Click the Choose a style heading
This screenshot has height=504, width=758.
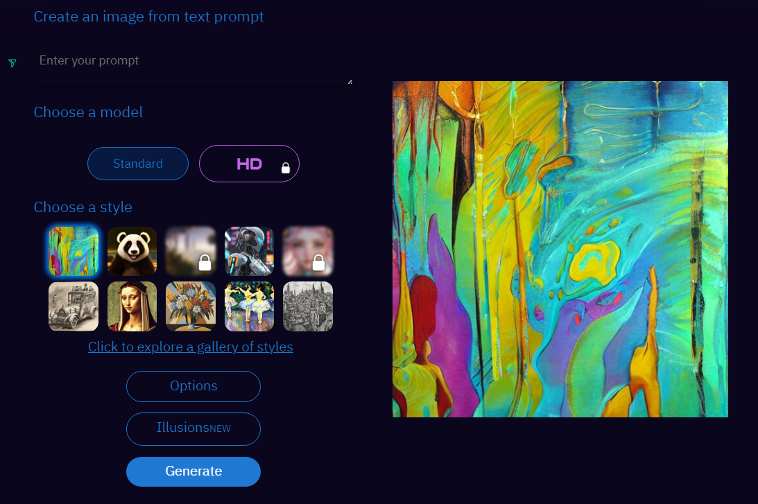(83, 207)
